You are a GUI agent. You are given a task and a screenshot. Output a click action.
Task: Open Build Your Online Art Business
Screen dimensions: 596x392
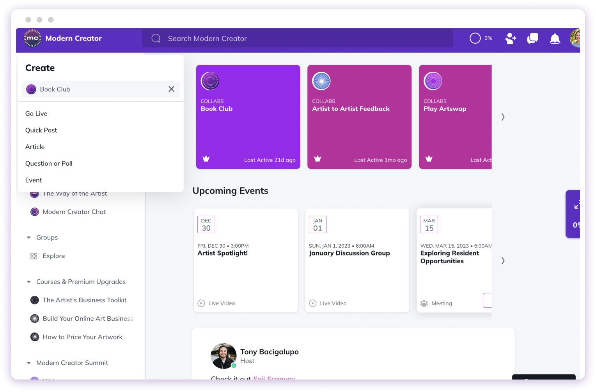pos(88,319)
